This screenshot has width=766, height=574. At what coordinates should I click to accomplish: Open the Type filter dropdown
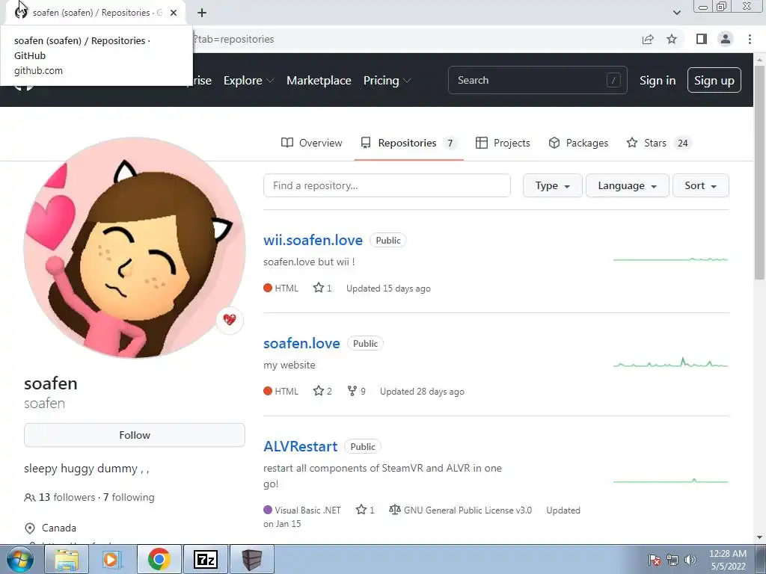[x=553, y=185]
